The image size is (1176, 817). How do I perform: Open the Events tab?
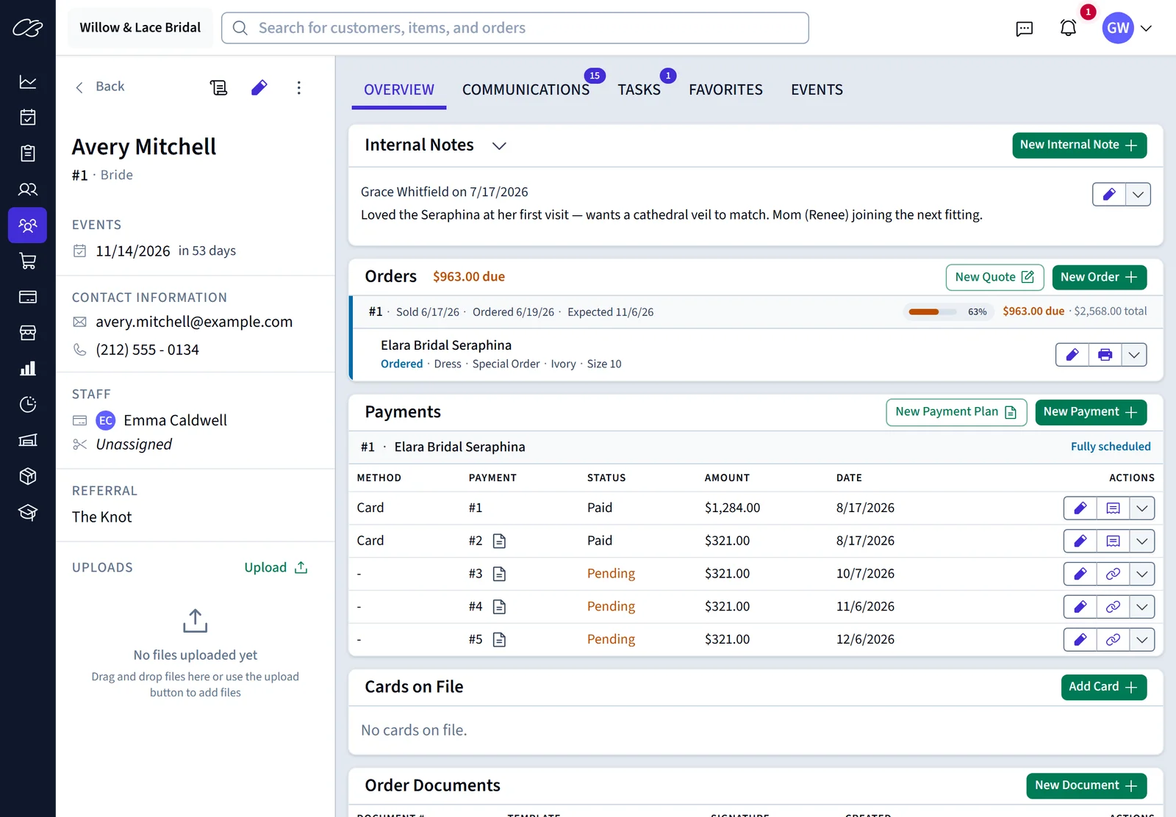[817, 90]
